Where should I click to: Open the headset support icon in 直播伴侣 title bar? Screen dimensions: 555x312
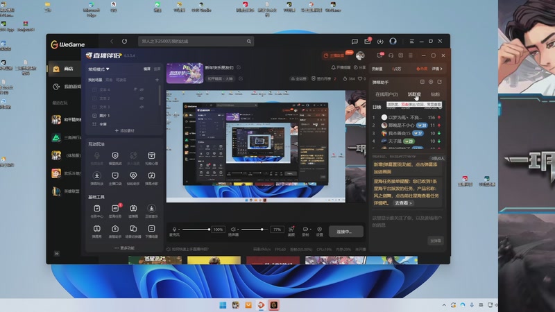coord(391,55)
